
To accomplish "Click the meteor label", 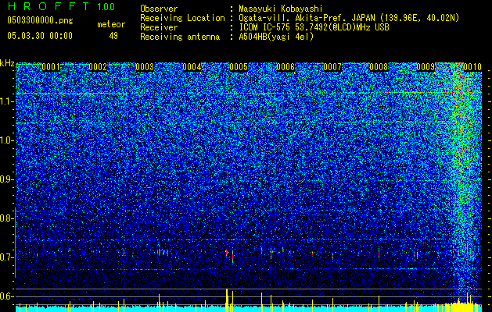I will coord(111,24).
